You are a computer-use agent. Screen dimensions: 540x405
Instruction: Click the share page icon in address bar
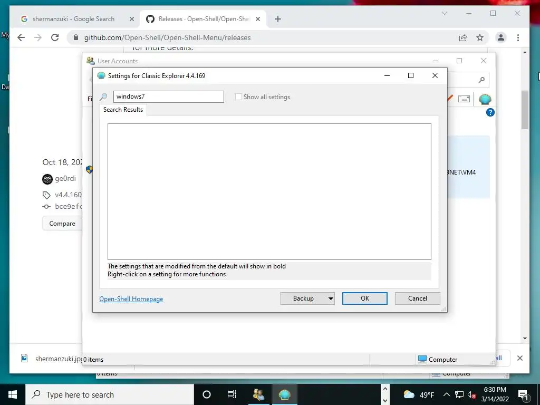click(463, 37)
